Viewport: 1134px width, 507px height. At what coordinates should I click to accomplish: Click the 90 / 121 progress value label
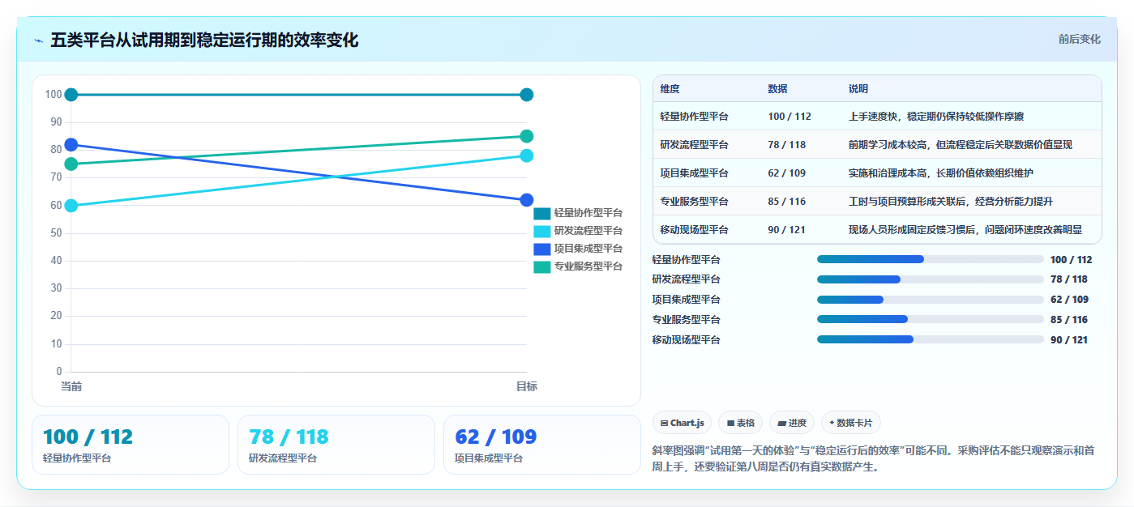1069,340
